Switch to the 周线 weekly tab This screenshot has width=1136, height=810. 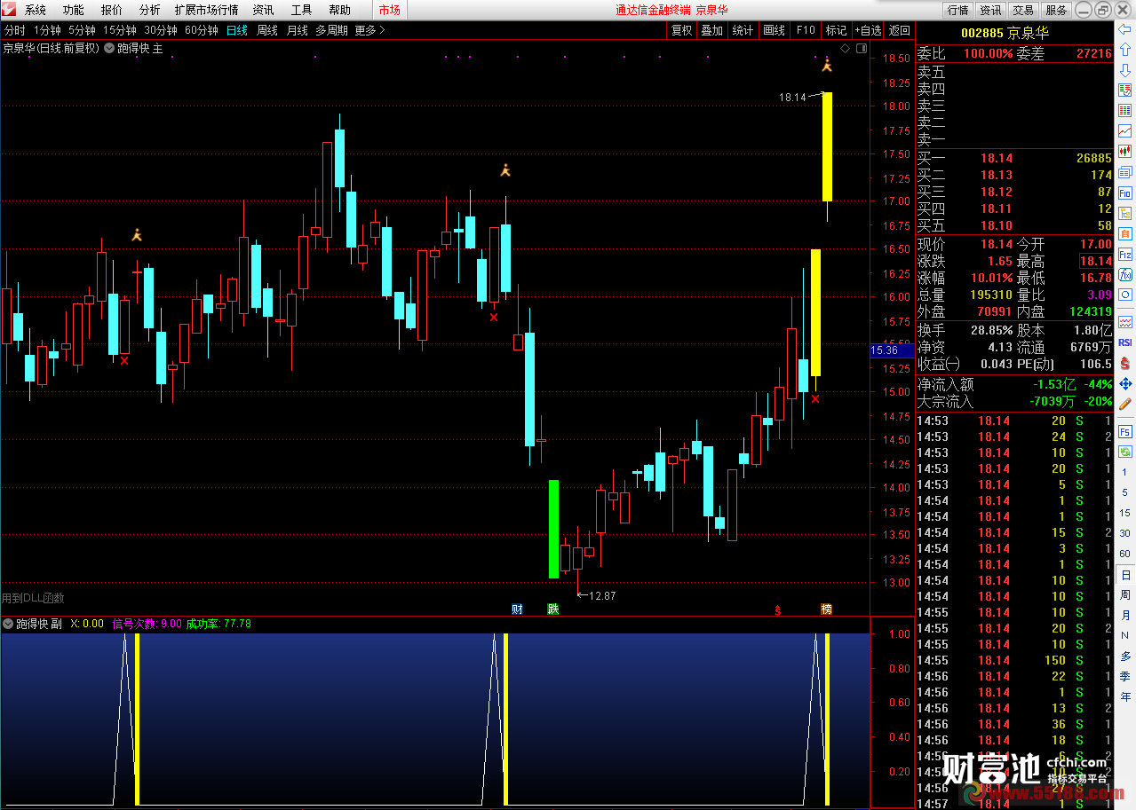(266, 30)
